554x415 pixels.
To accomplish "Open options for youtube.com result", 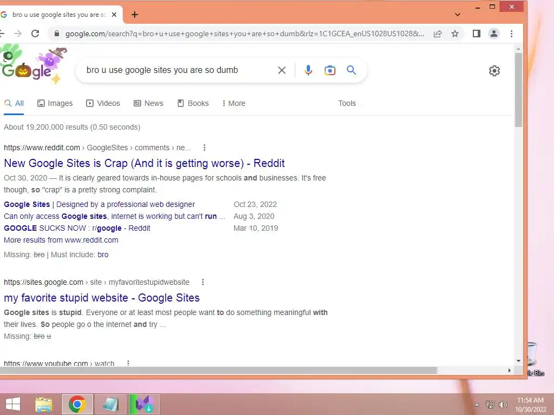I will coord(128,363).
